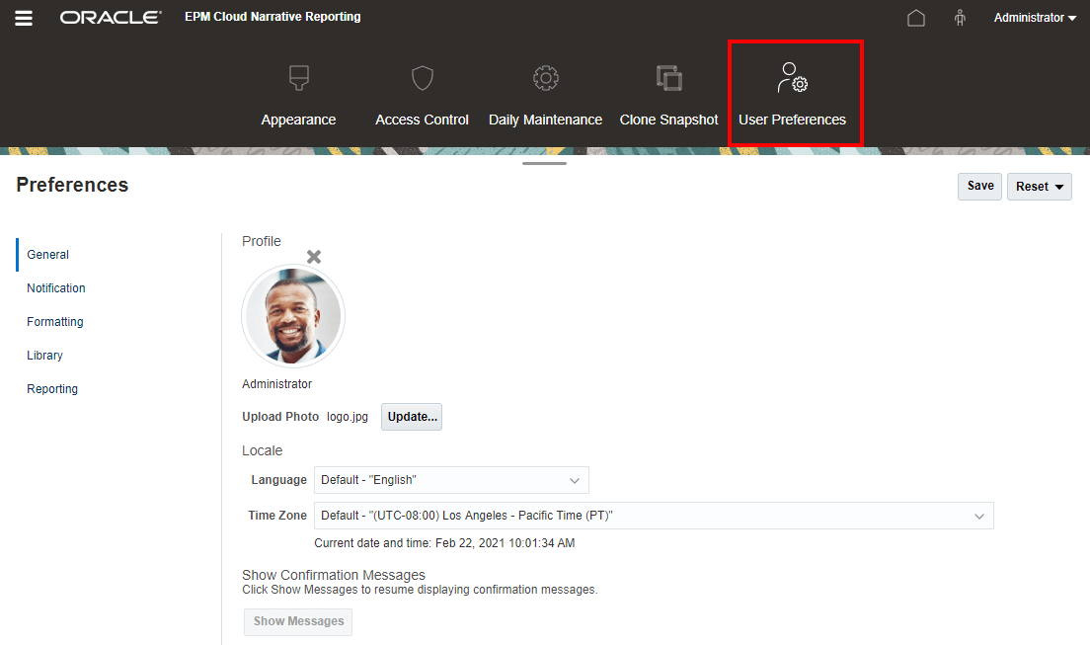Select the Reporting preferences tab
This screenshot has height=645, width=1090.
[52, 389]
